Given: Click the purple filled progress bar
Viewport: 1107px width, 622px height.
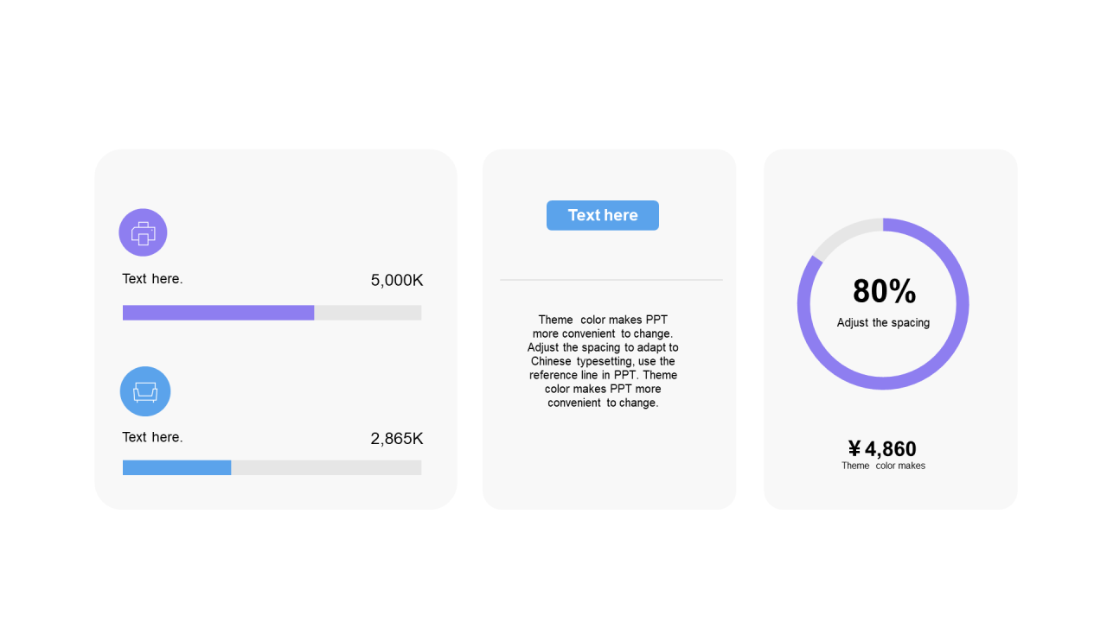Looking at the screenshot, I should pos(218,313).
